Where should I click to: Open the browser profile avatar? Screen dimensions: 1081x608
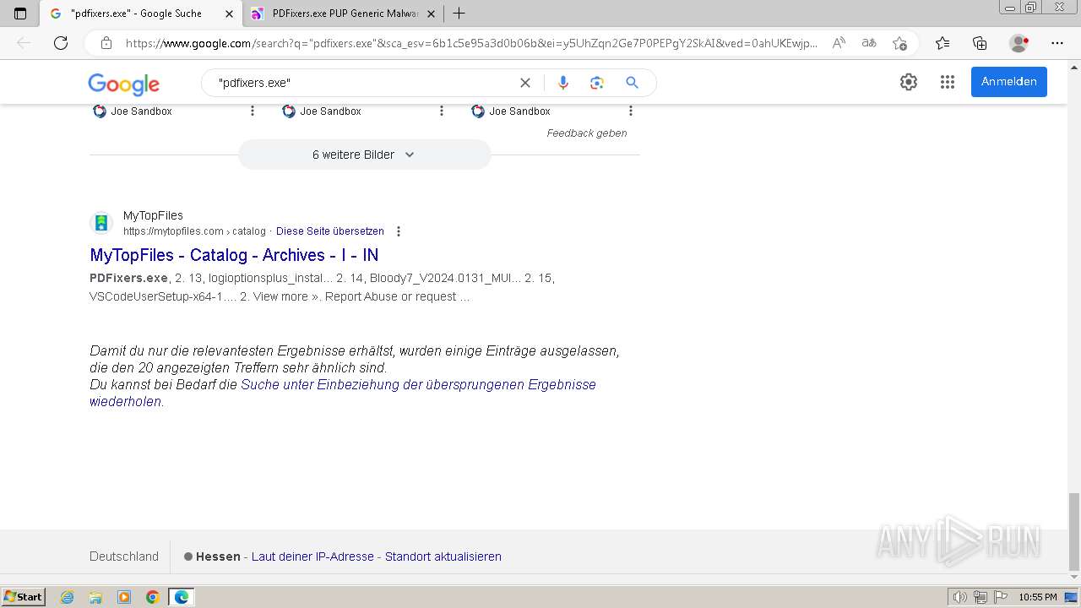1019,43
